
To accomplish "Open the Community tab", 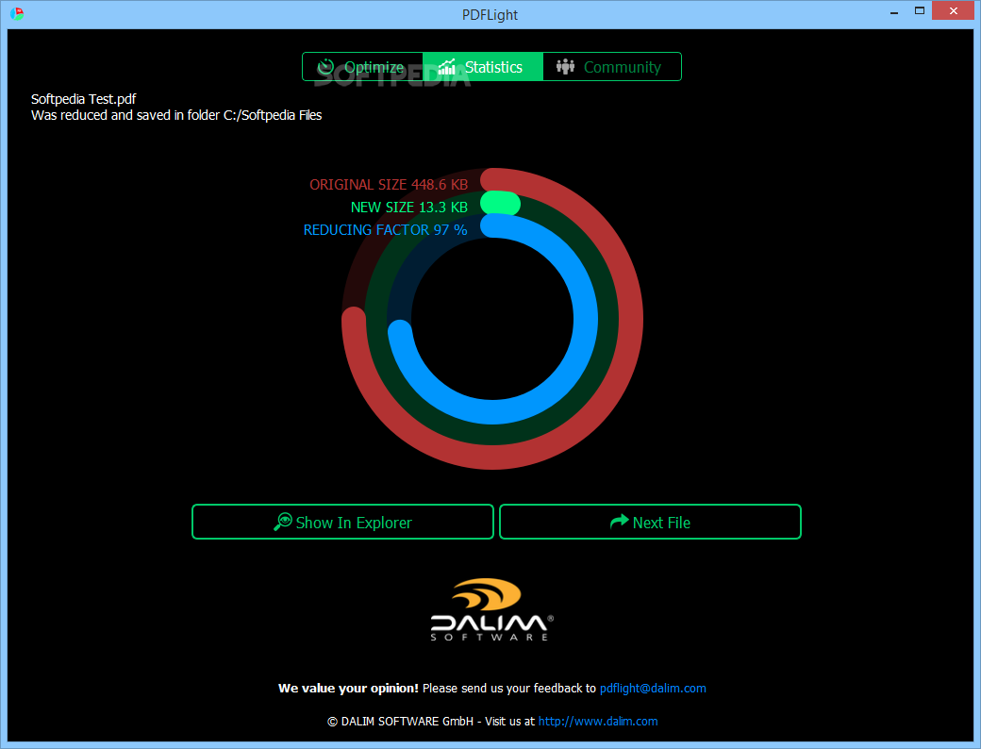I will (612, 67).
